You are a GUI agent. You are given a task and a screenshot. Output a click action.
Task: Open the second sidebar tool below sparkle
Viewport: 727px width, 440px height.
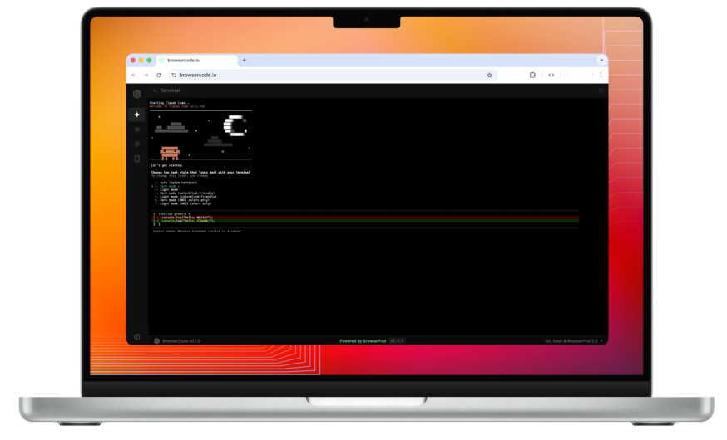[x=136, y=130]
